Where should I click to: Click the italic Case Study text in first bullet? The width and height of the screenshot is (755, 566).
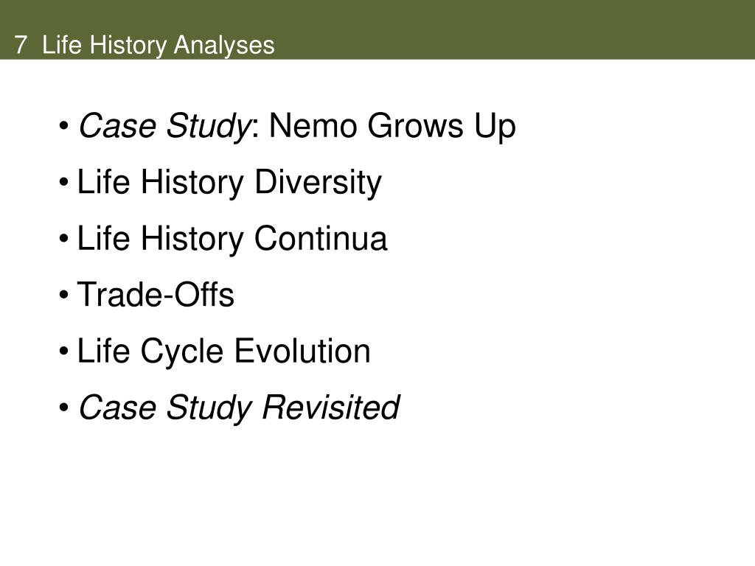click(164, 127)
